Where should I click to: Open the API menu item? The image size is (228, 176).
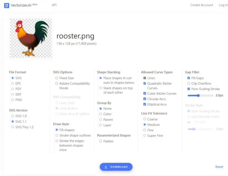[54, 5]
